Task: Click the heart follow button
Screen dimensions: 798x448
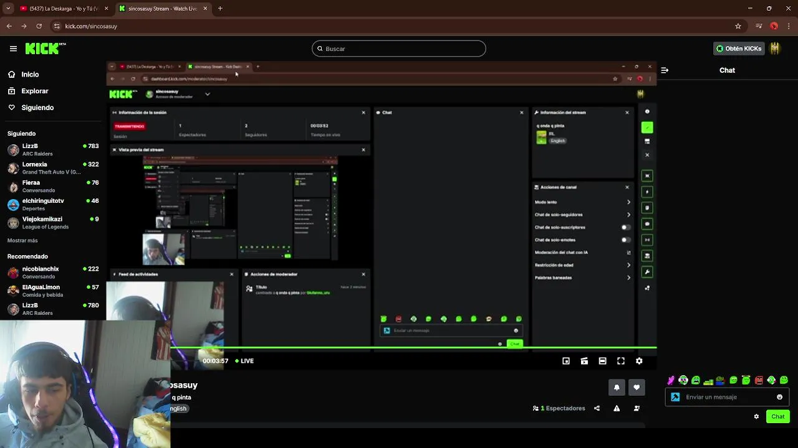Action: (637, 387)
